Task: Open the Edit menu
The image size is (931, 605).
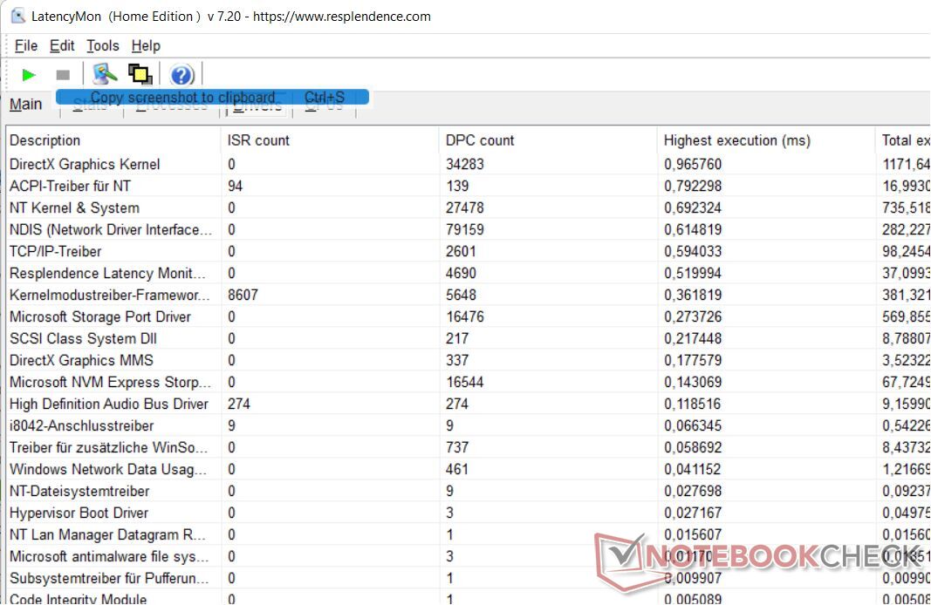Action: [62, 45]
